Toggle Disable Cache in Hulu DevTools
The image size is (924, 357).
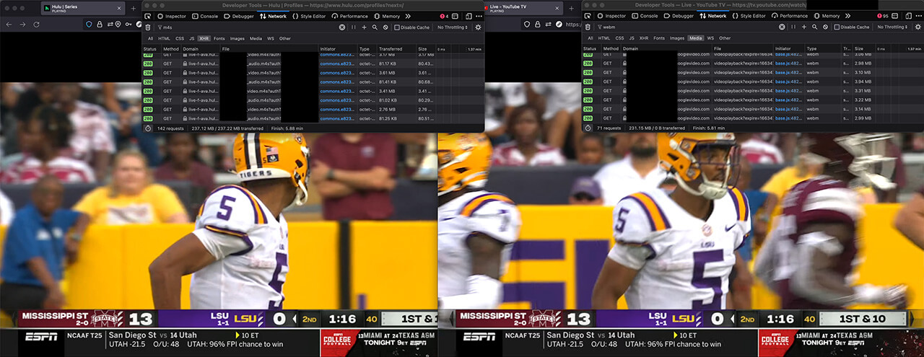tap(412, 27)
